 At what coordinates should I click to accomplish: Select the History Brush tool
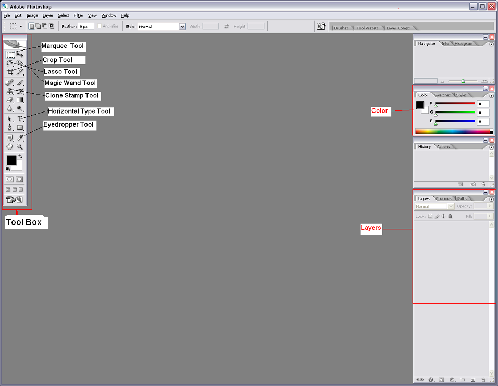[20, 92]
